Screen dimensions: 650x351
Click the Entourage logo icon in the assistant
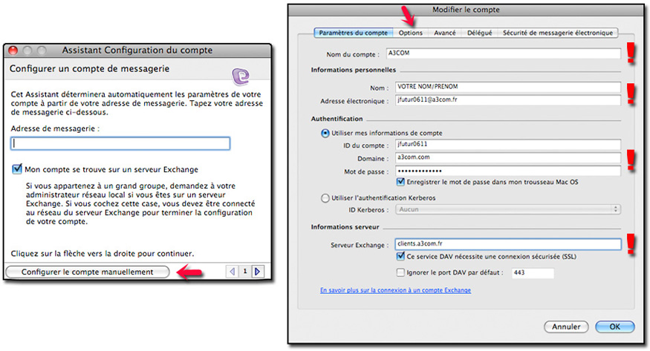[241, 76]
